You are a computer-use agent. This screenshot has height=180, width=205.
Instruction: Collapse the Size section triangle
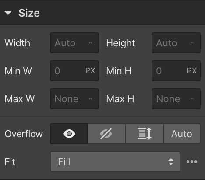[8, 13]
